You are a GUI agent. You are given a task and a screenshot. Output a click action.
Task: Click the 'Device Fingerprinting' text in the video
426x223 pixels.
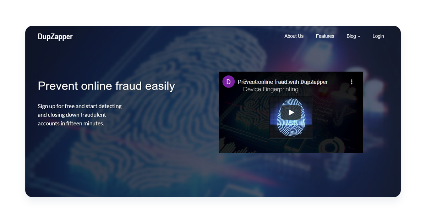pyautogui.click(x=271, y=90)
